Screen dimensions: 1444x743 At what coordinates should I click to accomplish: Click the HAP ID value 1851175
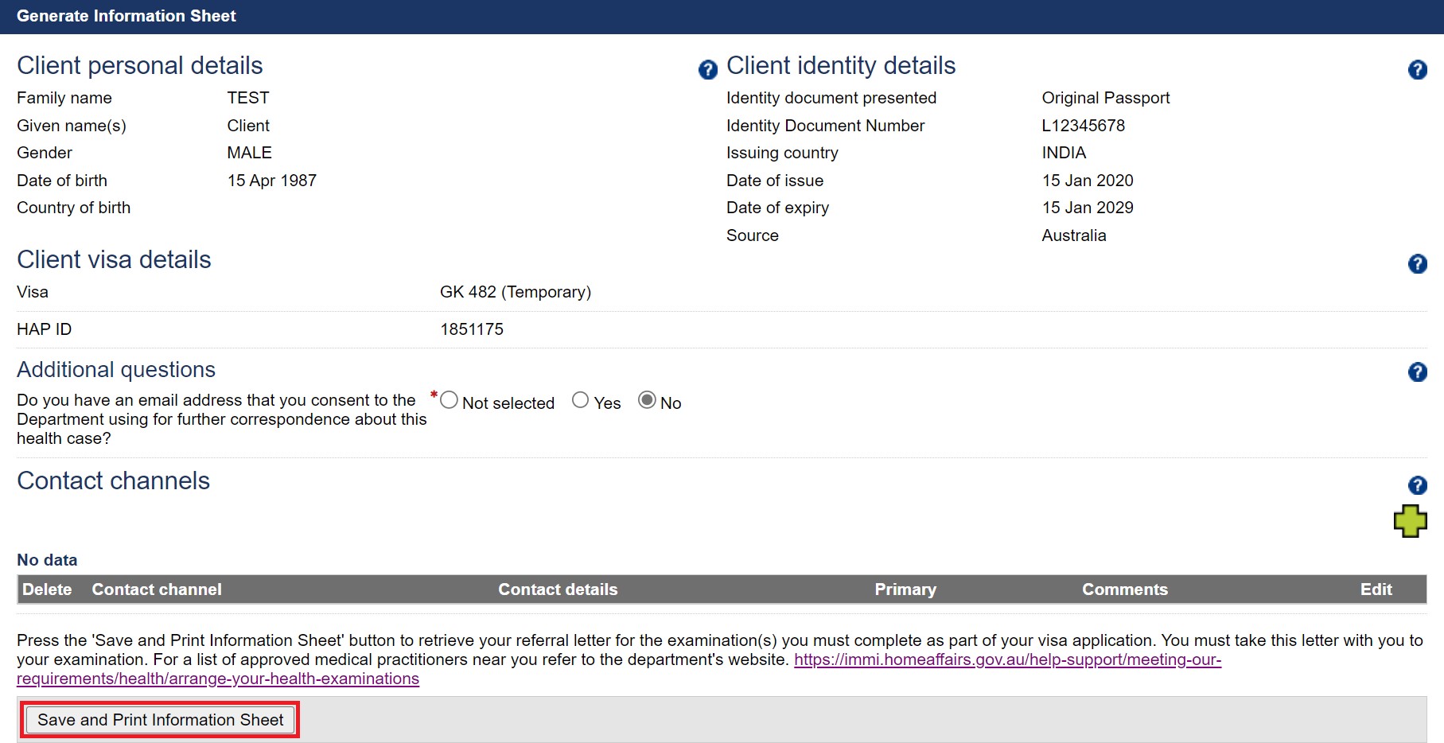point(472,329)
